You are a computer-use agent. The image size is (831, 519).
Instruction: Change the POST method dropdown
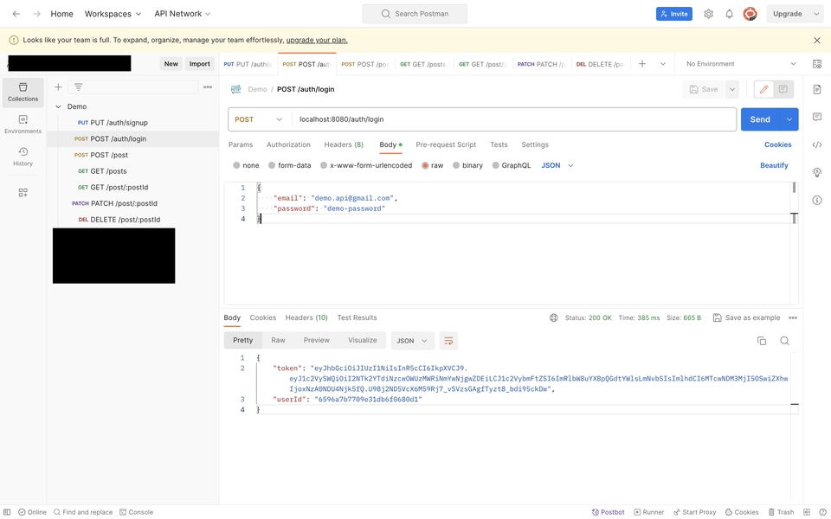(x=259, y=119)
